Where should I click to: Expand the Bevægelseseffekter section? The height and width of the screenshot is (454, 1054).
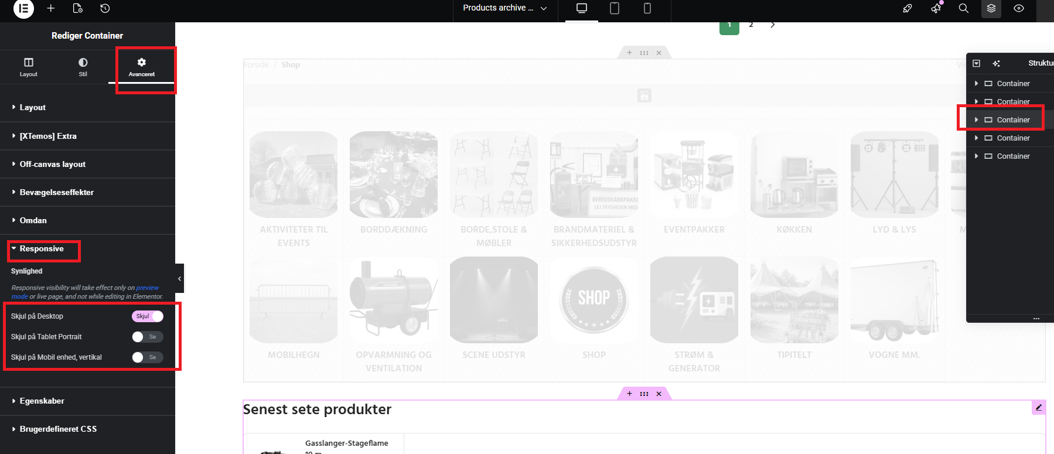point(87,192)
